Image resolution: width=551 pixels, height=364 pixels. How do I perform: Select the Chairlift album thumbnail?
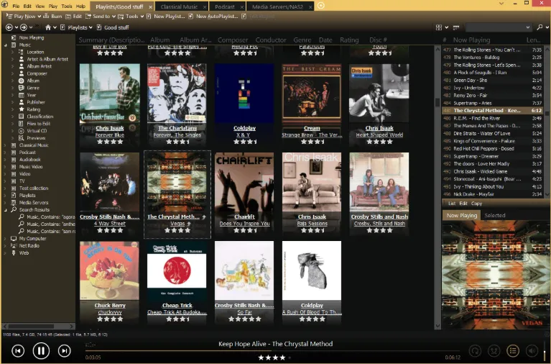coord(244,182)
